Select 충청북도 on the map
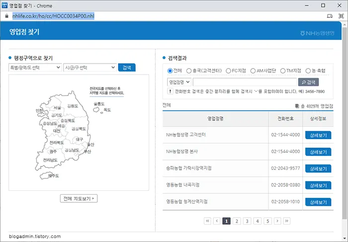Image resolution: width=348 pixels, height=242 pixels. point(68,120)
